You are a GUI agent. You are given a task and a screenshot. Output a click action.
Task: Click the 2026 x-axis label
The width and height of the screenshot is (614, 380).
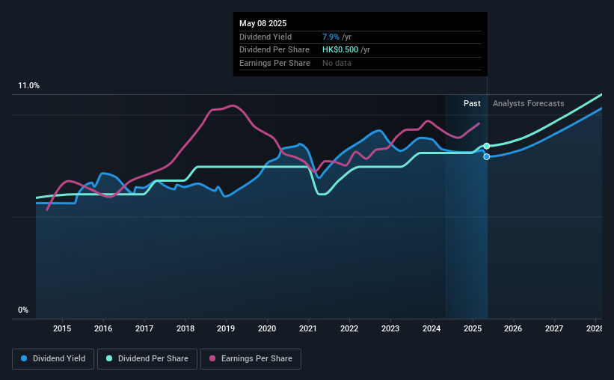pyautogui.click(x=513, y=328)
